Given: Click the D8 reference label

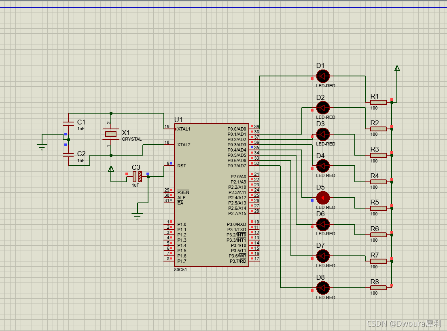Looking at the screenshot, I should point(320,277).
